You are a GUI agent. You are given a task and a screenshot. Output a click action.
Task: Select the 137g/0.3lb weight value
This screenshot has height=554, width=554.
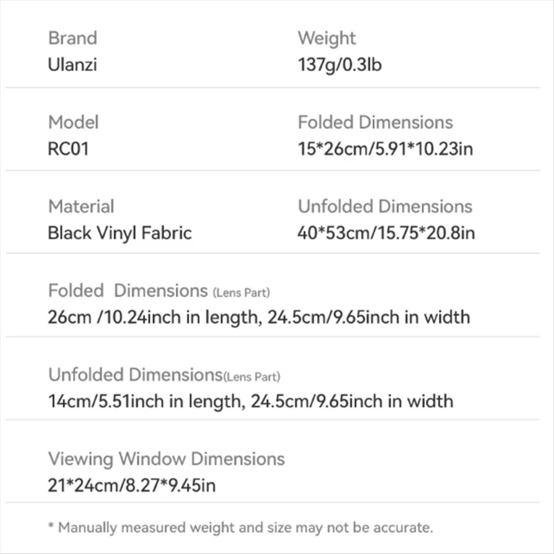click(340, 65)
